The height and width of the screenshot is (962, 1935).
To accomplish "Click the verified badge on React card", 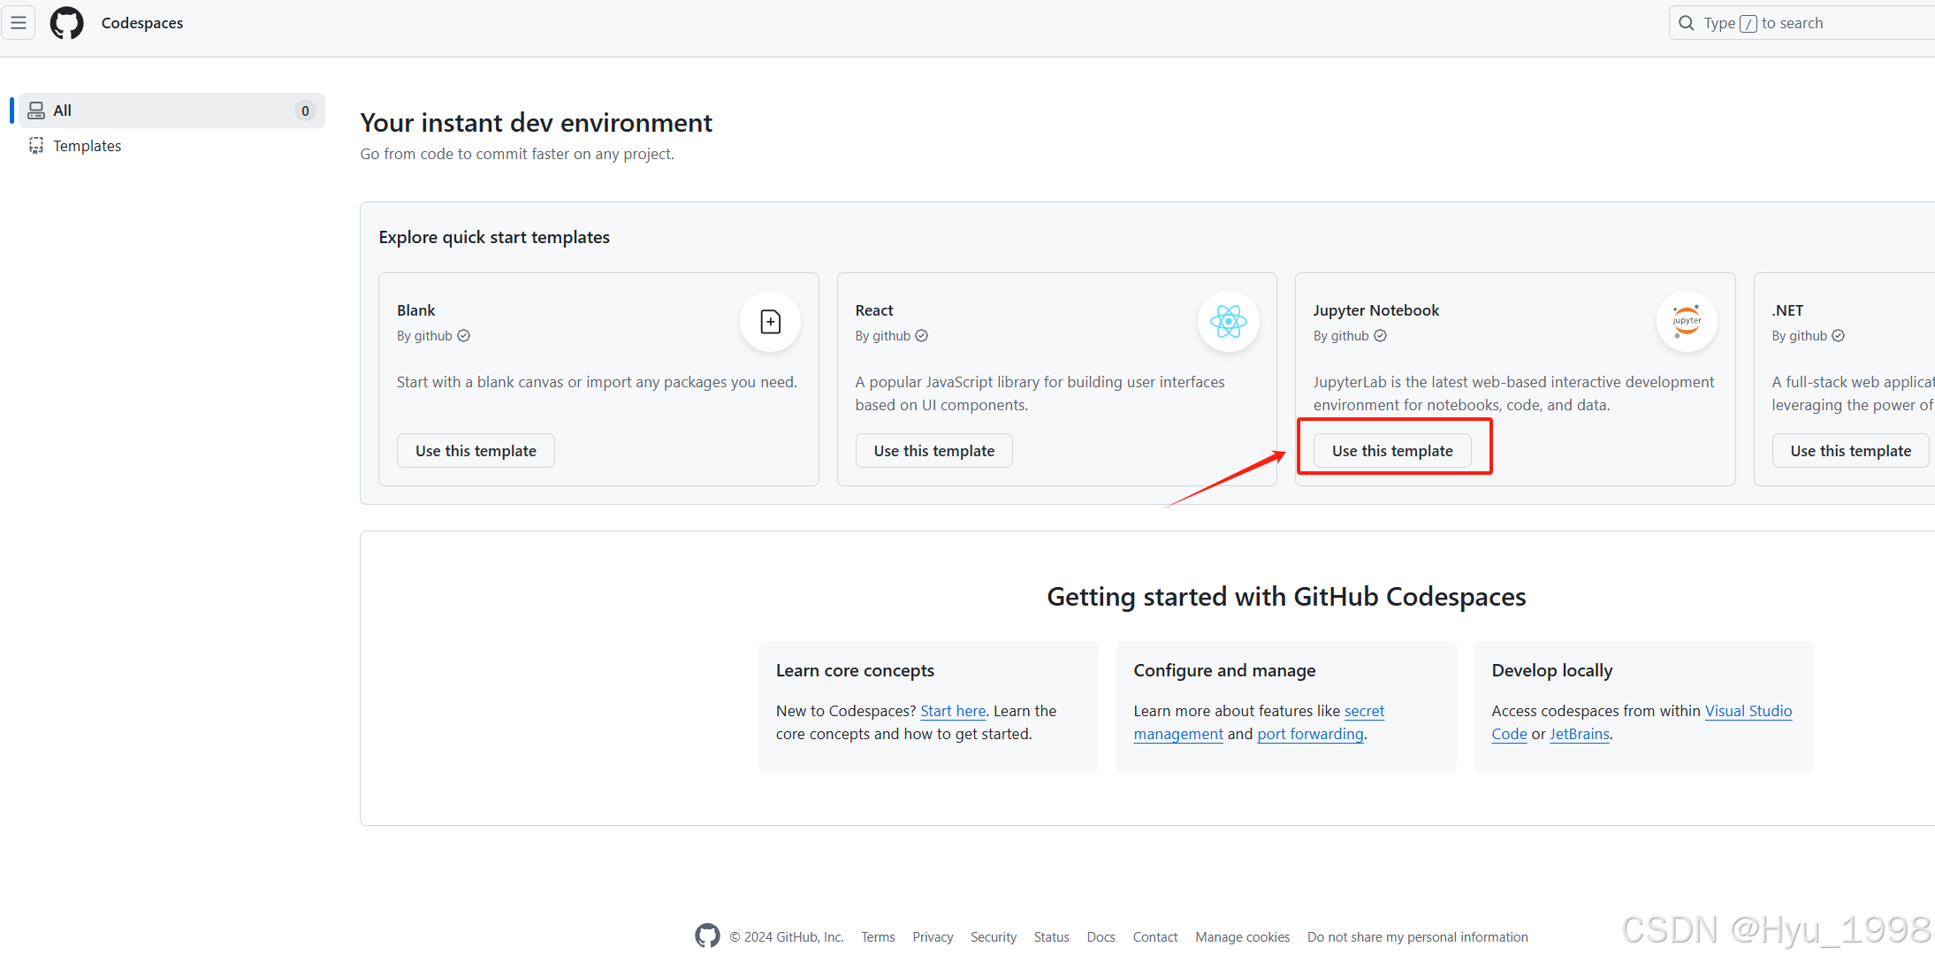I will (x=922, y=336).
